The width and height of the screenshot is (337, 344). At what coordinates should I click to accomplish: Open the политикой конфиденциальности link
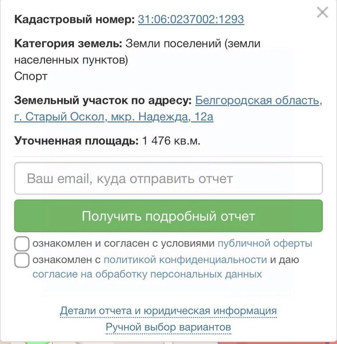coord(185,260)
